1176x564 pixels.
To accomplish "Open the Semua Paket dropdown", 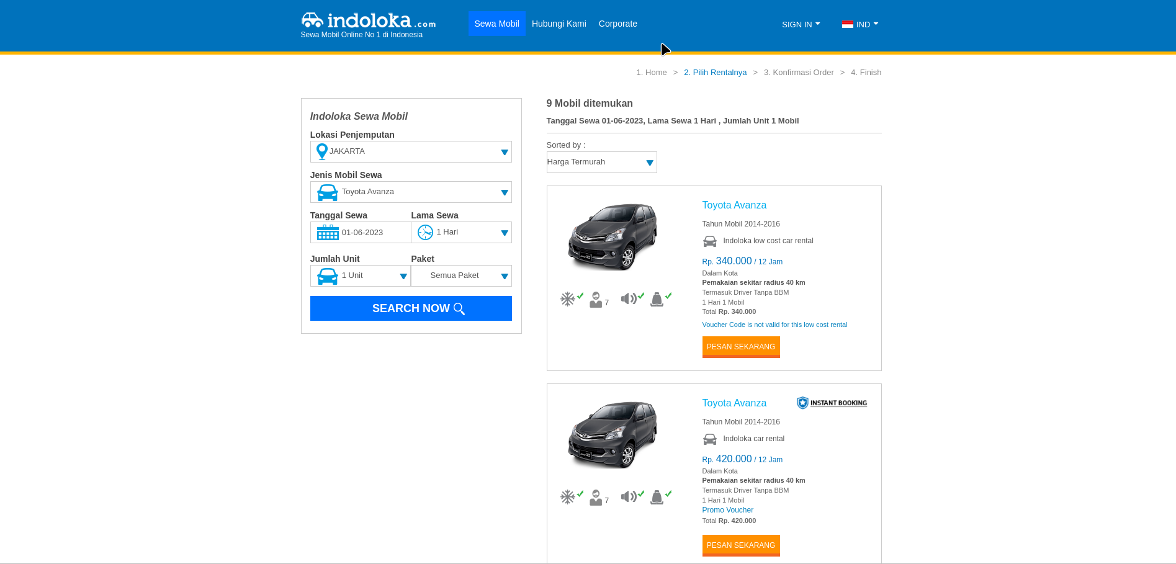I will tap(461, 275).
